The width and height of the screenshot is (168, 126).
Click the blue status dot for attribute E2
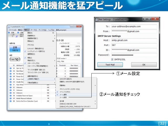tap(11, 87)
